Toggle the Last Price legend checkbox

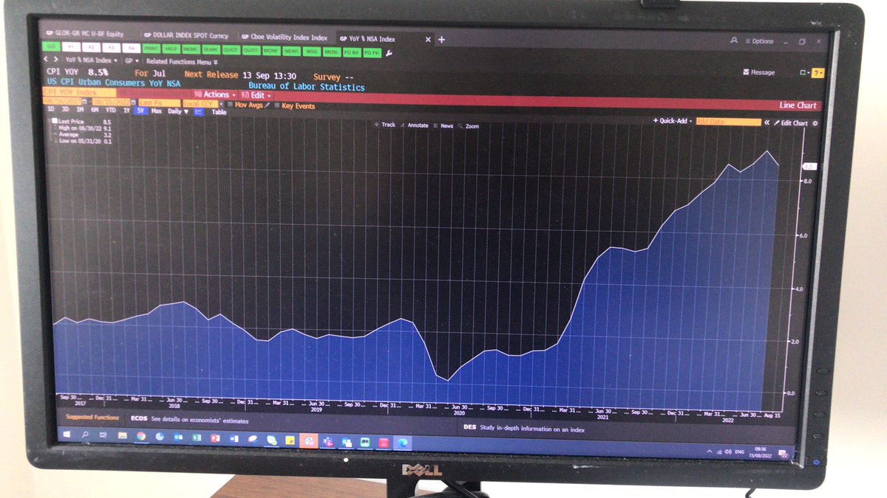55,121
